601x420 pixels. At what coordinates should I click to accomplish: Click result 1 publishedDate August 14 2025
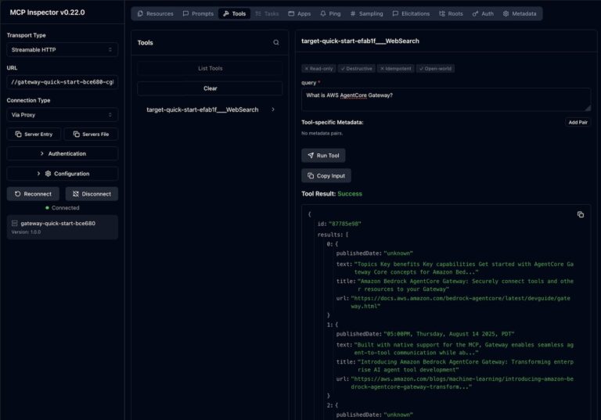[449, 334]
